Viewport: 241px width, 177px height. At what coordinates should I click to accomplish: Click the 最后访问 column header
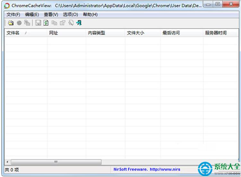pos(171,33)
